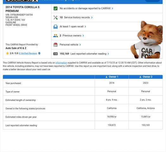
Task: Expand the no accidents reported chevron
Action: pos(112,8)
